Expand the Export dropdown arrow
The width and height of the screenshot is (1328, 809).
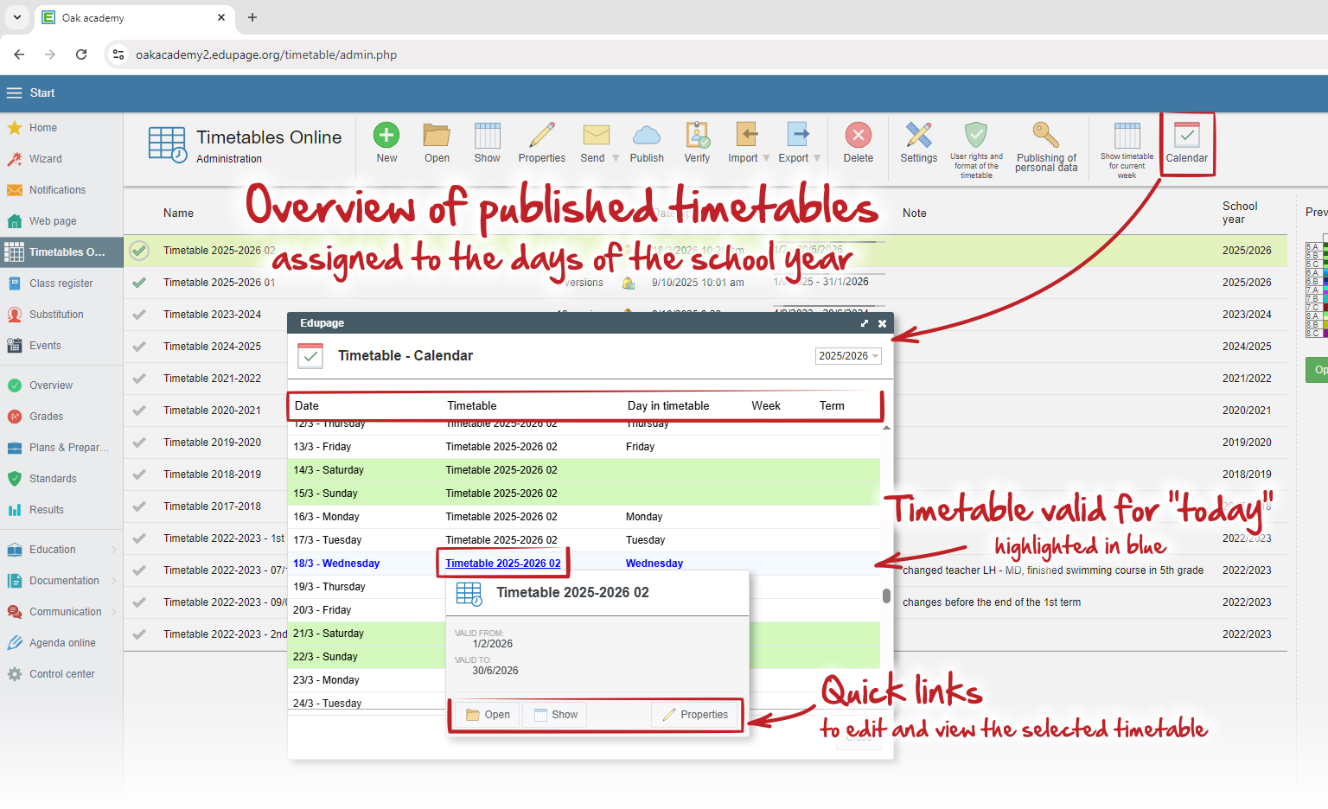tap(817, 158)
